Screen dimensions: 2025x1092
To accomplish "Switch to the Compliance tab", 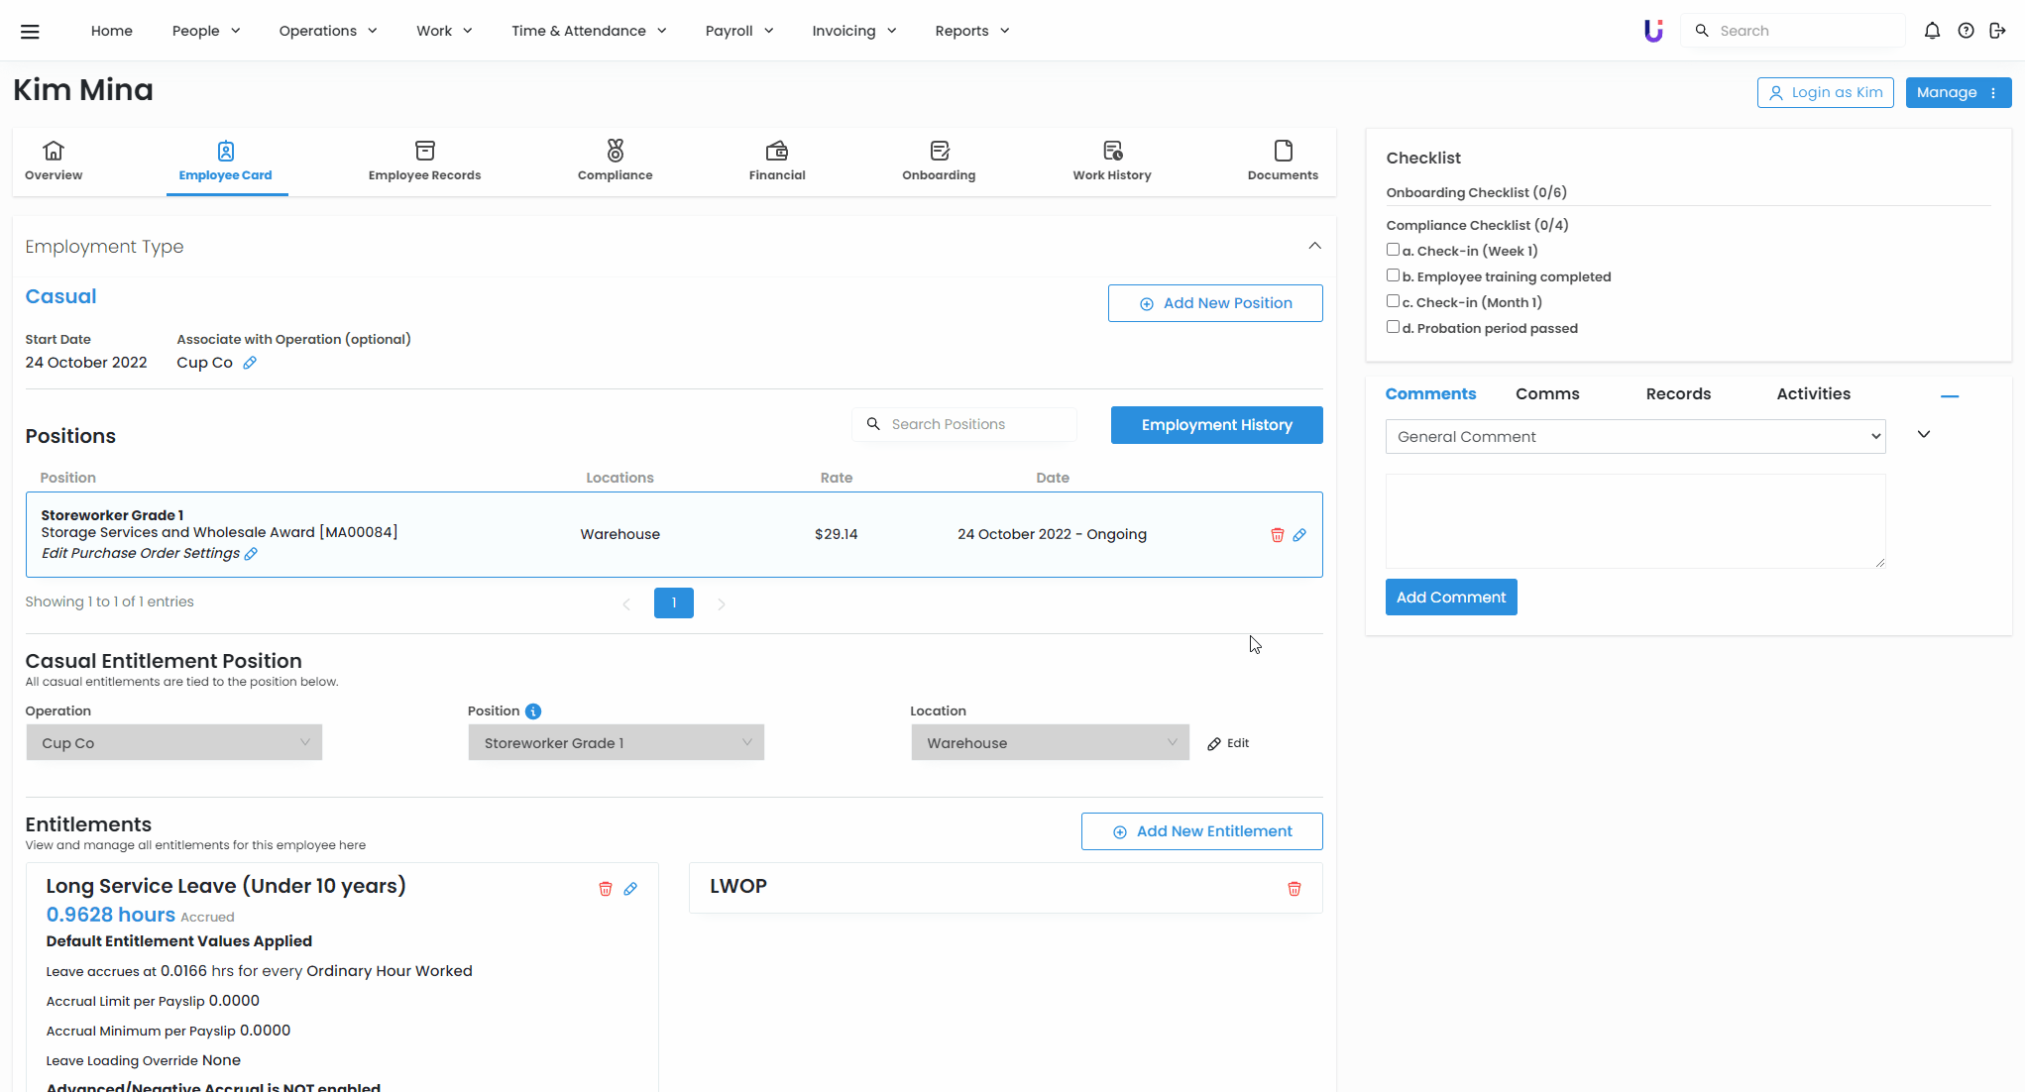I will tap(615, 161).
